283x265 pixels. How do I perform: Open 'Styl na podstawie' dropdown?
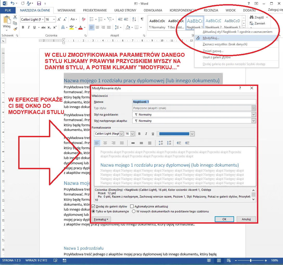(x=254, y=115)
